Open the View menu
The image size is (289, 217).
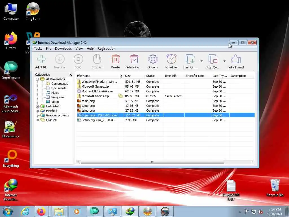tap(79, 49)
